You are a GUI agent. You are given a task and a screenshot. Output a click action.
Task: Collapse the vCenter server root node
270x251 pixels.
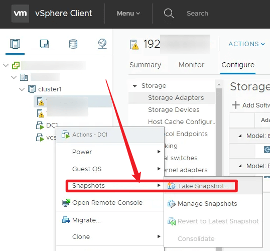(x=6, y=65)
